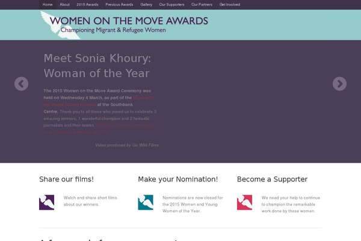The image size is (361, 241).
Task: Open the Make your Nomination! heading
Action: (177, 179)
